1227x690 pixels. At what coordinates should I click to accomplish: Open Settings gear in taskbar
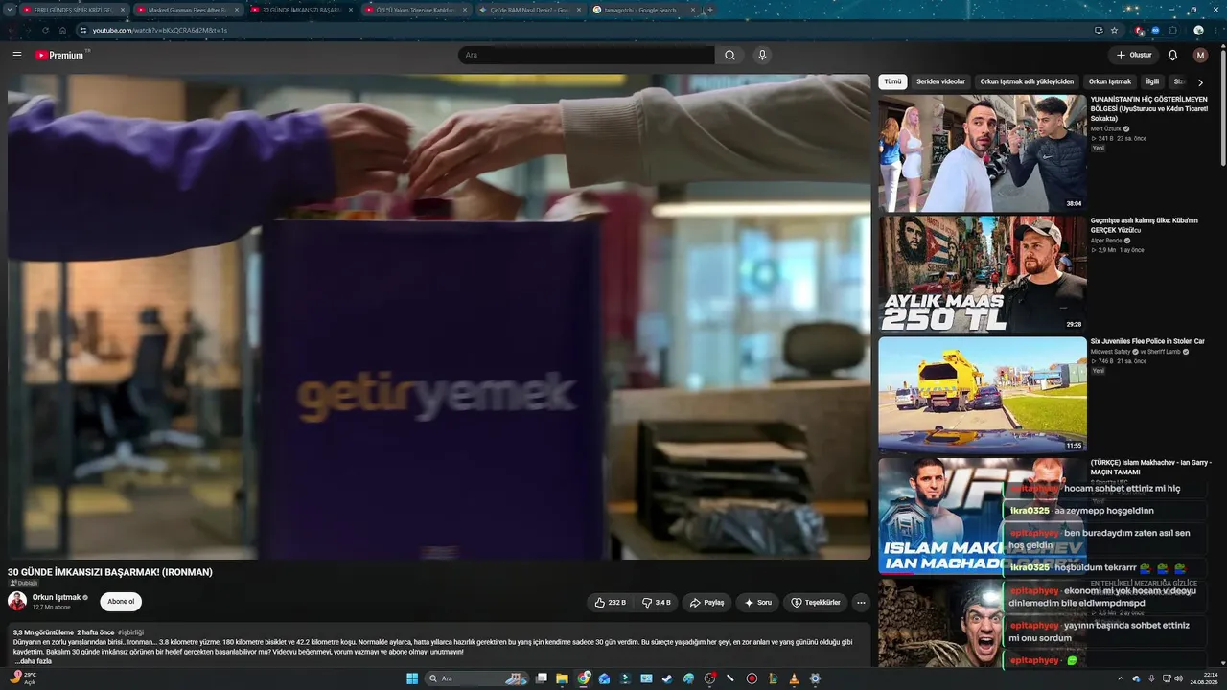(x=815, y=678)
